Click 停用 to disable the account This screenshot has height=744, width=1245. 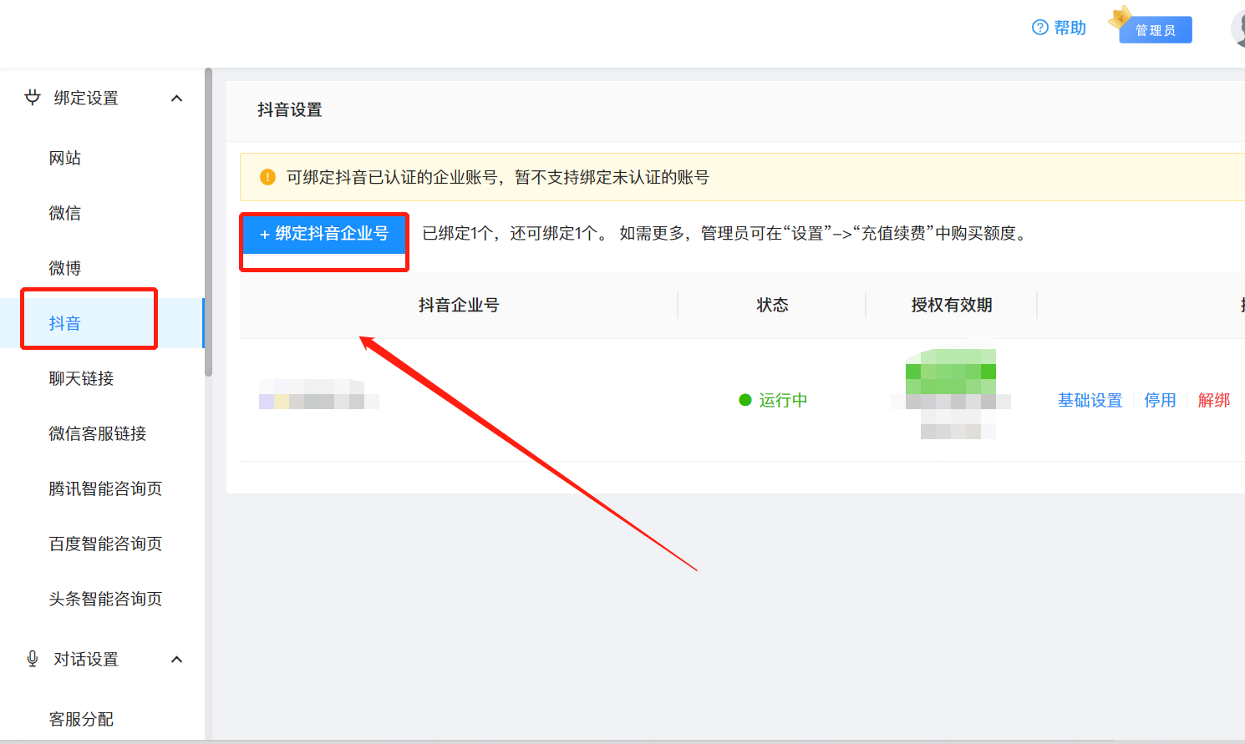point(1160,400)
